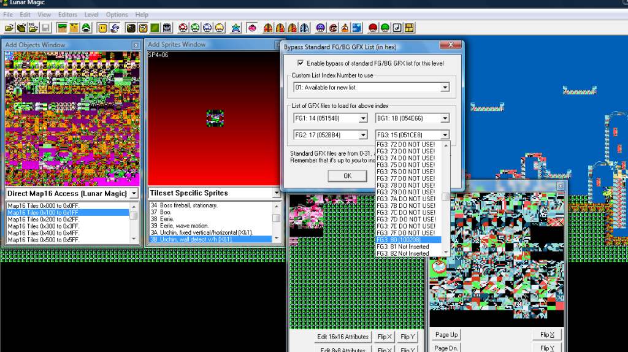Click the first red mushroom header icon
Viewport: 628px width, 352px height.
[x=183, y=28]
